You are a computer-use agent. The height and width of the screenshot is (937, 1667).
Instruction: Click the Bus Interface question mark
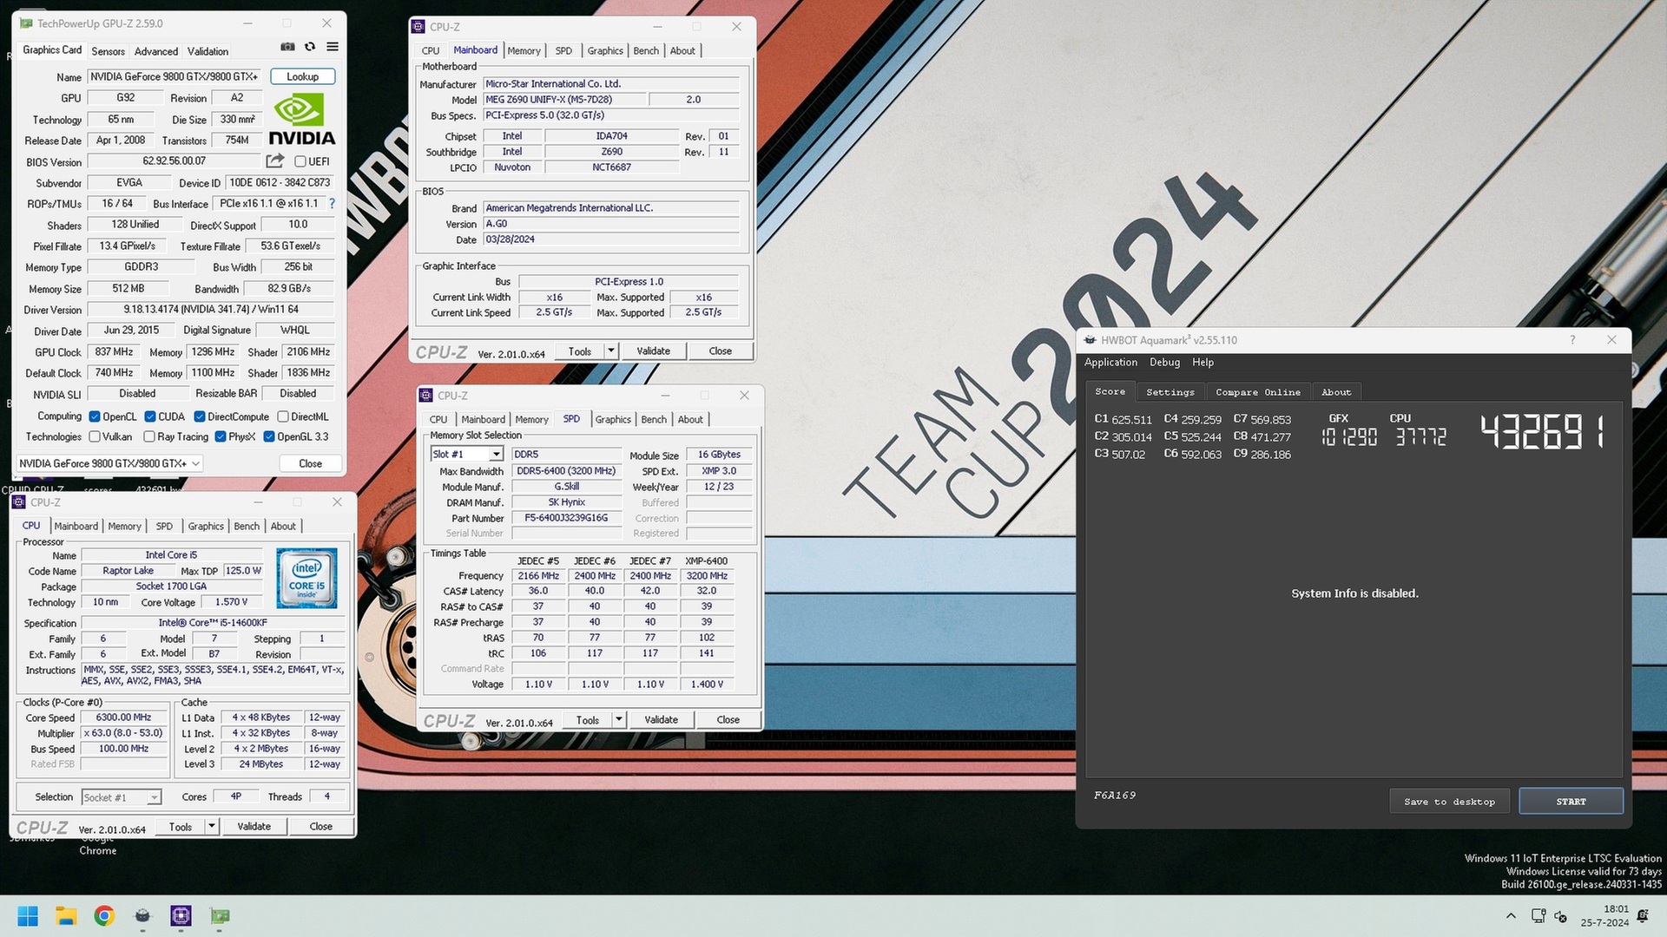click(332, 203)
